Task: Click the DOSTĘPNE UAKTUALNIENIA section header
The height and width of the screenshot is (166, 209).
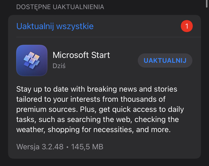Action: point(60,7)
